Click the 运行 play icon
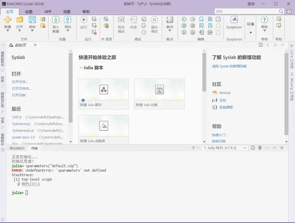This screenshot has width=295, height=223. (x=84, y=20)
